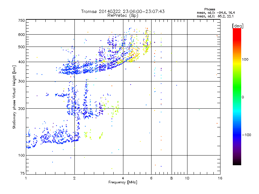
Task: Click colorbar tick label '100'
Action: point(245,59)
